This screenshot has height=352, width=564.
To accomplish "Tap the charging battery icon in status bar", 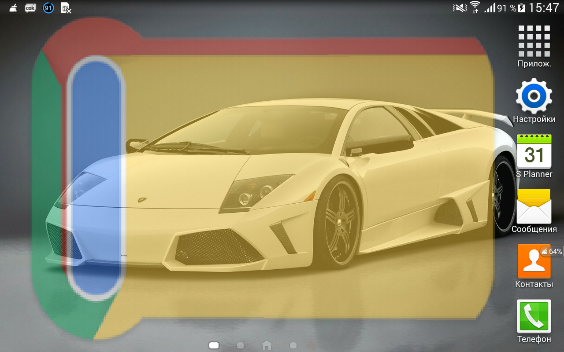I will point(522,8).
